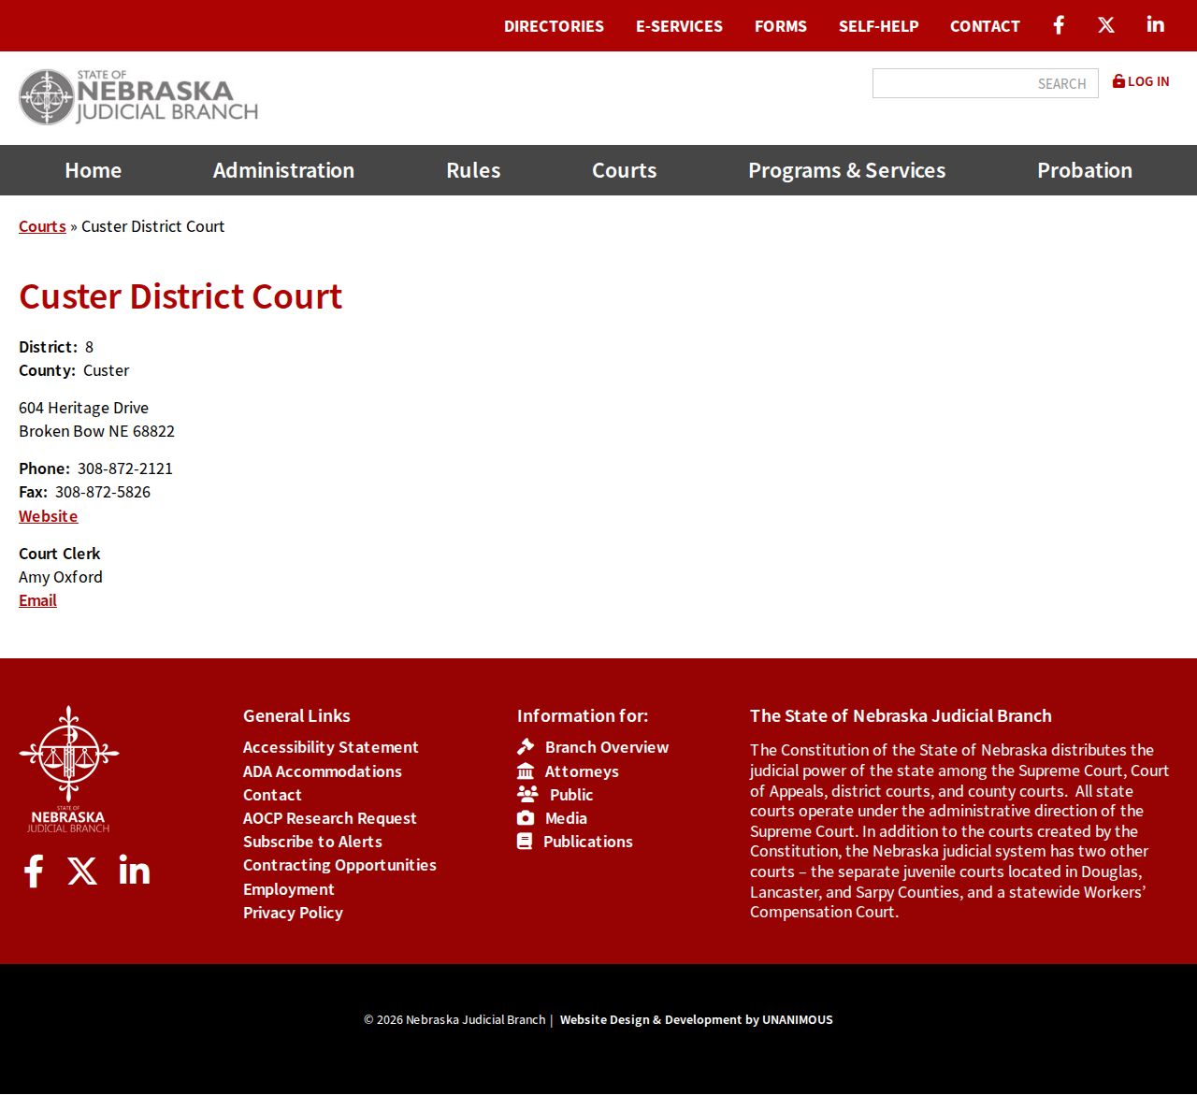
Task: Open Accessibility Statement footer link
Action: click(331, 747)
